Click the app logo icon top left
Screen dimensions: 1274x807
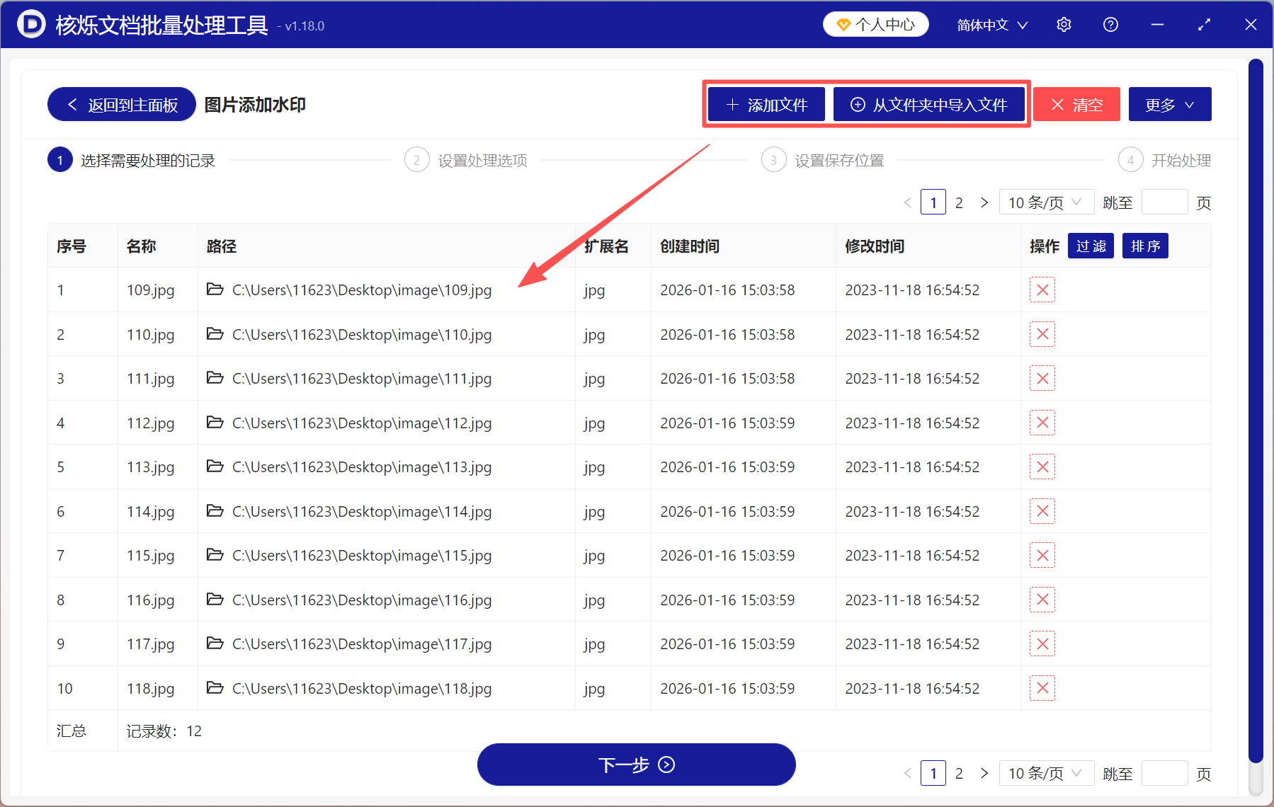pyautogui.click(x=30, y=24)
